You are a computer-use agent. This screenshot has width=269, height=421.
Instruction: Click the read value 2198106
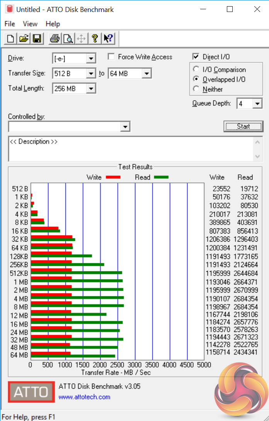coord(245,314)
